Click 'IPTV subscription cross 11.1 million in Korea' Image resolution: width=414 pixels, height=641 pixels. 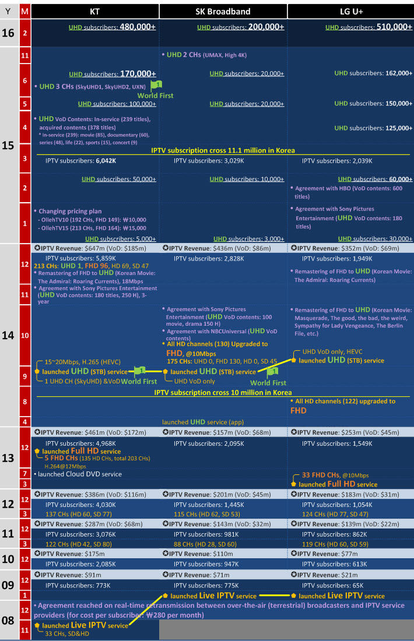[223, 150]
